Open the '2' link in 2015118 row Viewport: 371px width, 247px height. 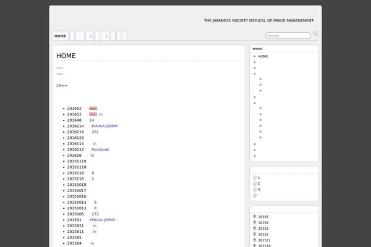coord(93,179)
